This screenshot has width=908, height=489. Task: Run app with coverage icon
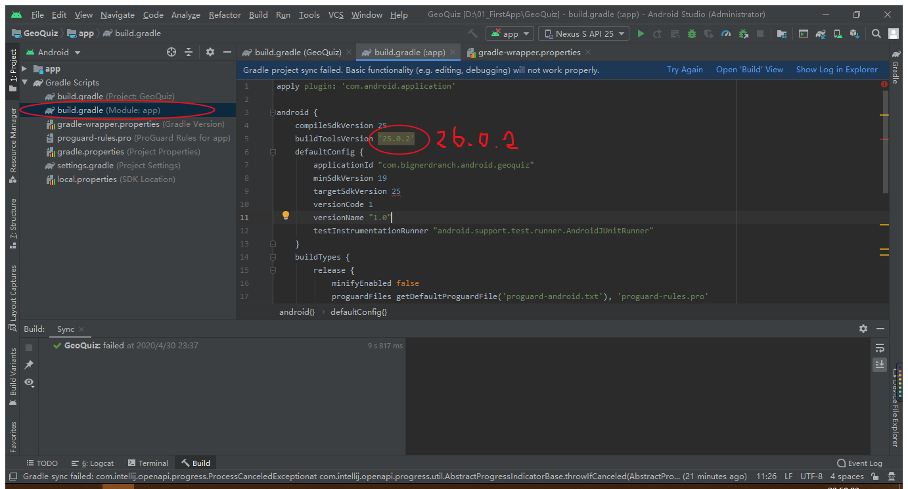pyautogui.click(x=708, y=34)
